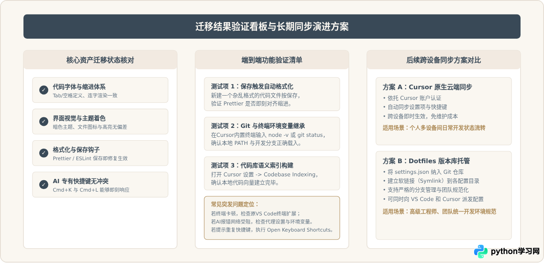Click the line 若AI报错网络受阻，检查代理设置与环境变量

tap(263, 222)
